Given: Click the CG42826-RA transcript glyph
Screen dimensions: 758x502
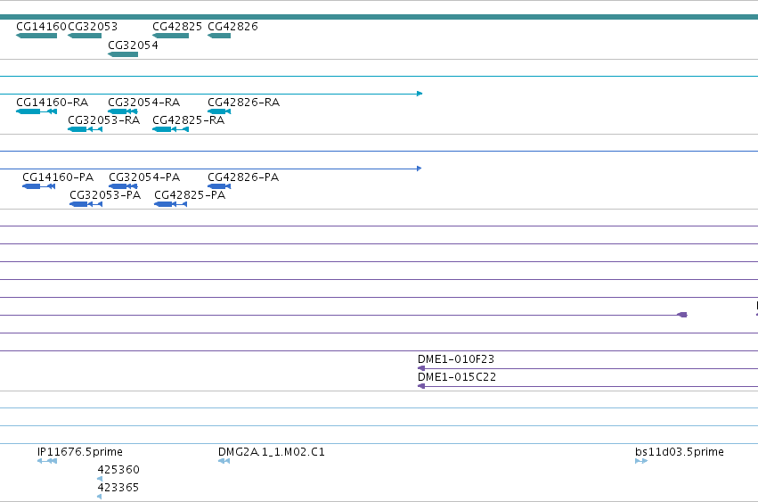Looking at the screenshot, I should click(x=219, y=111).
